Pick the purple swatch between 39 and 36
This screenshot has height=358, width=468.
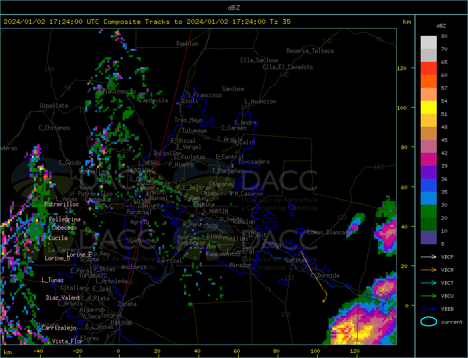click(428, 173)
